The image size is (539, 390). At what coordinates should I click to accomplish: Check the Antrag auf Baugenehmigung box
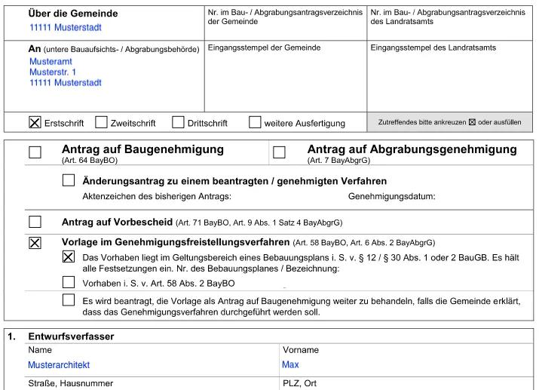(35, 152)
